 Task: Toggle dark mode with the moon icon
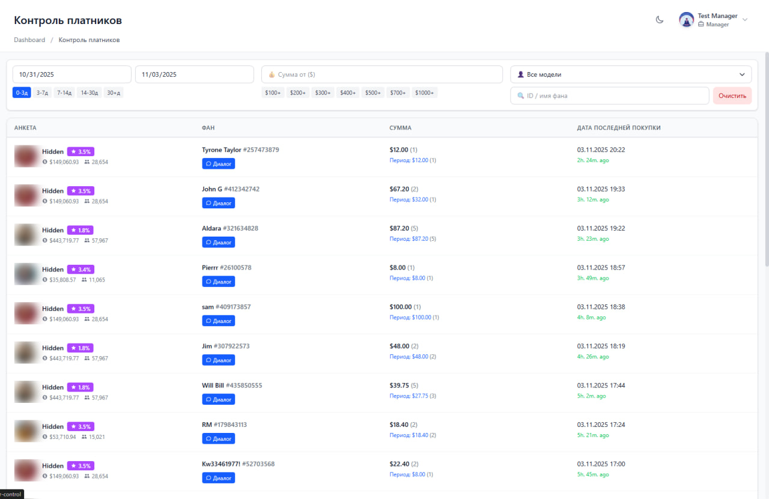(x=659, y=19)
